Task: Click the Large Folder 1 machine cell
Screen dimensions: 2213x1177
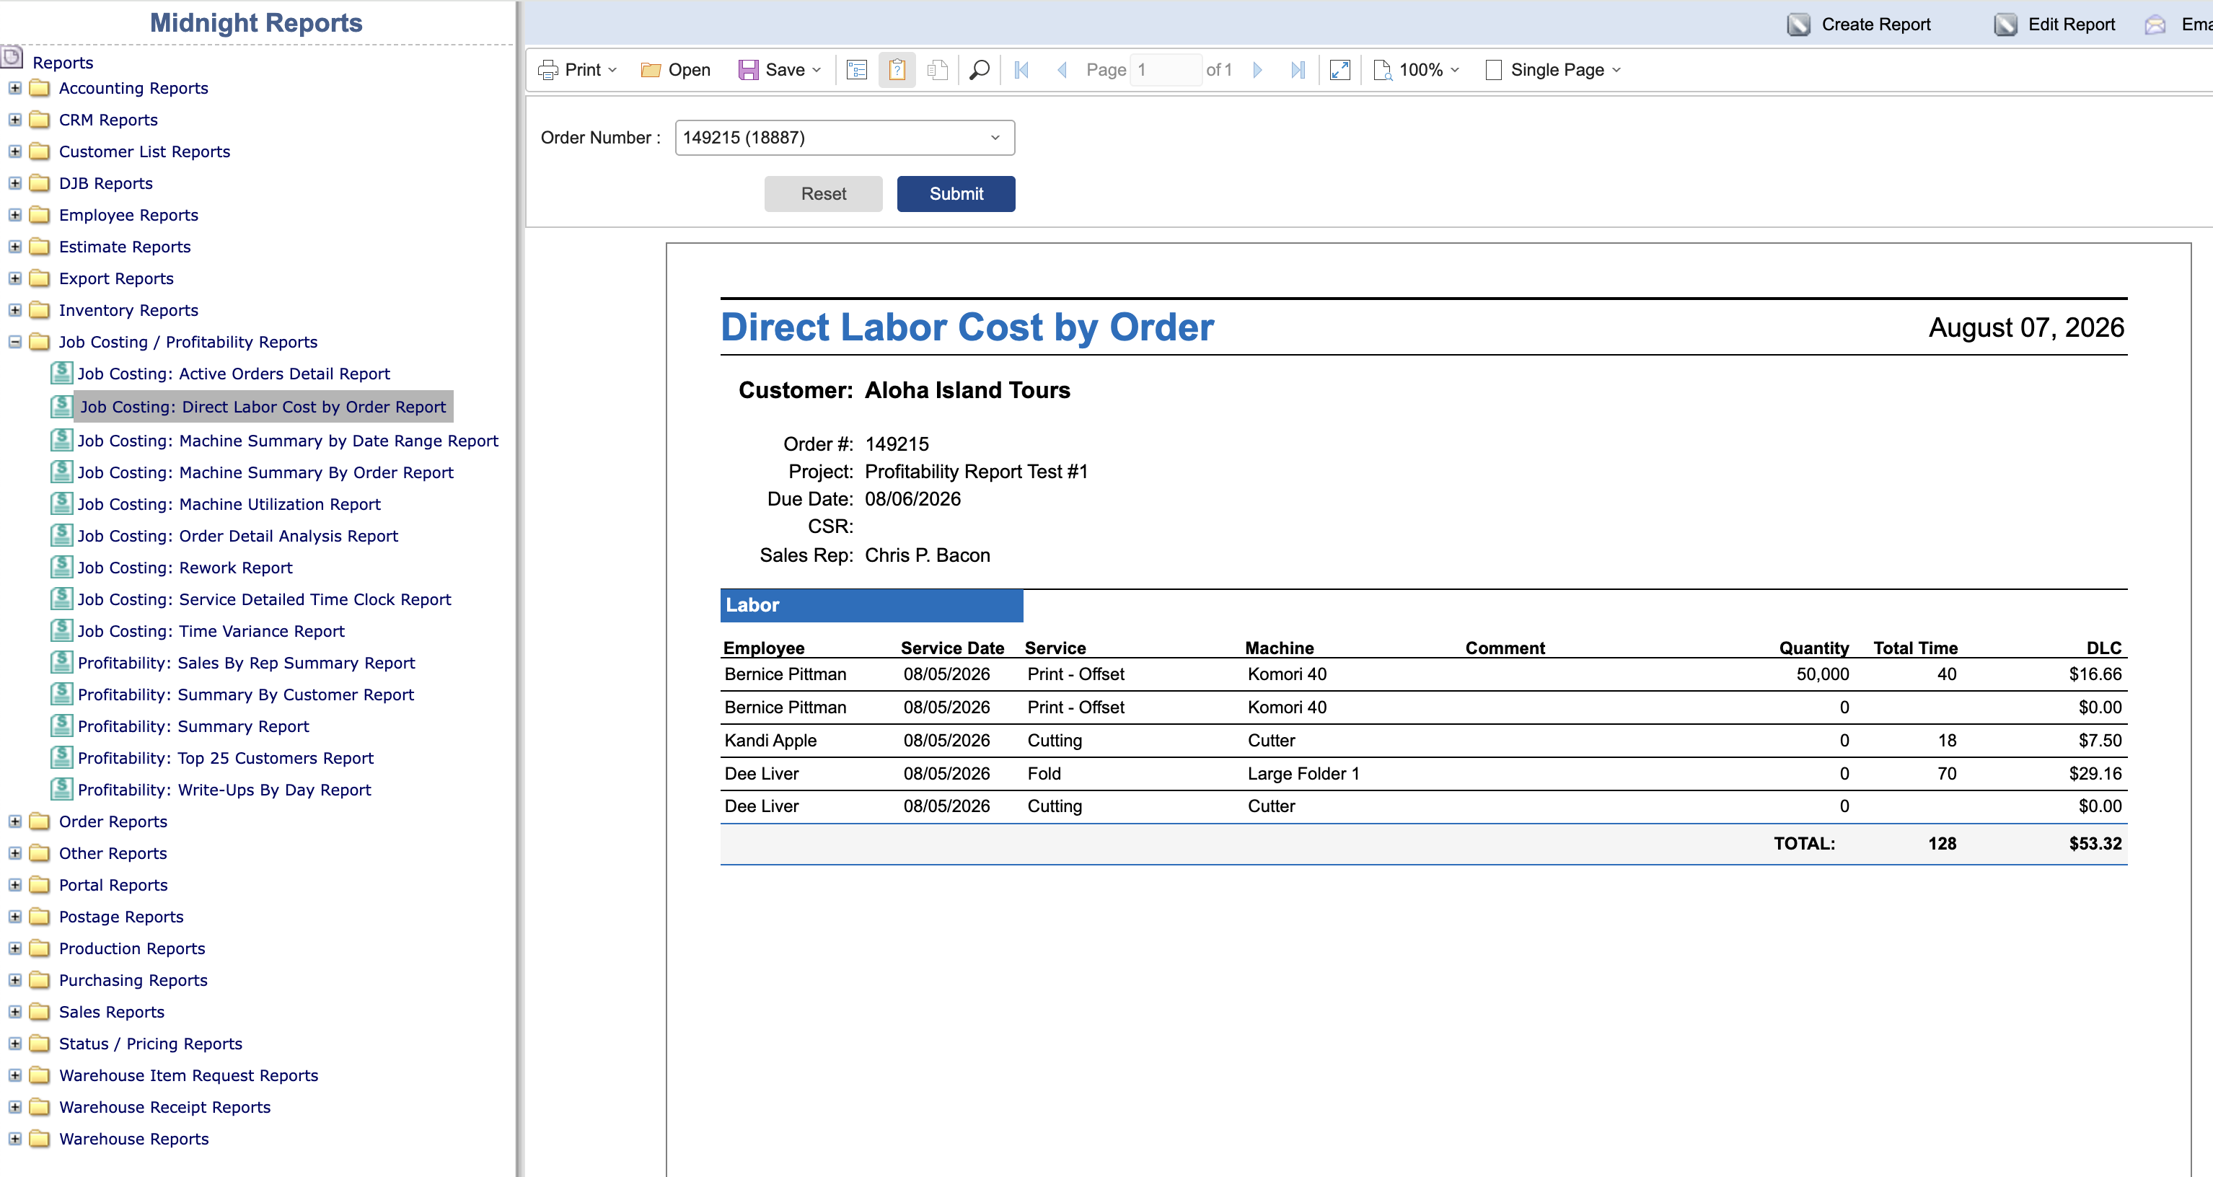Action: [x=1303, y=773]
